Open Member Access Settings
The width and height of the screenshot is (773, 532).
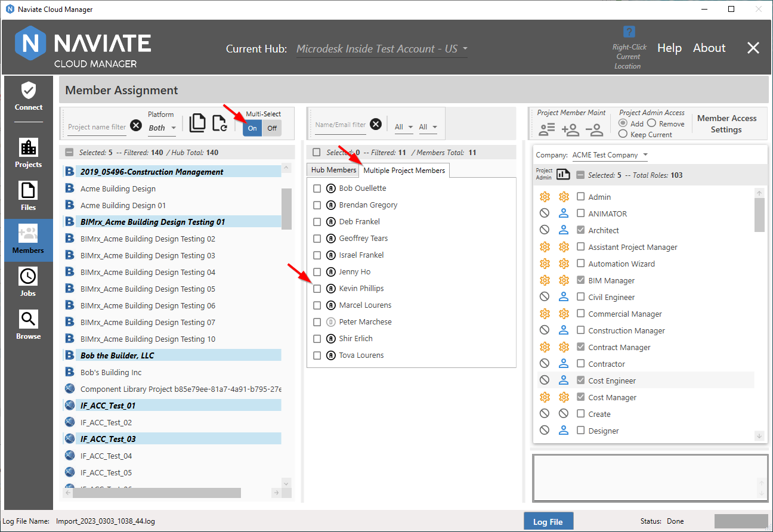pyautogui.click(x=726, y=124)
